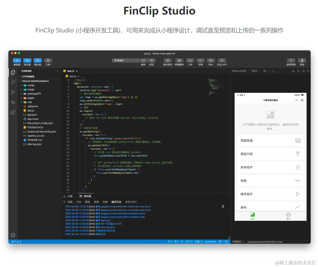Open the Extensions icon in activity bar
Viewport: 318px width, 267px height.
point(13,112)
